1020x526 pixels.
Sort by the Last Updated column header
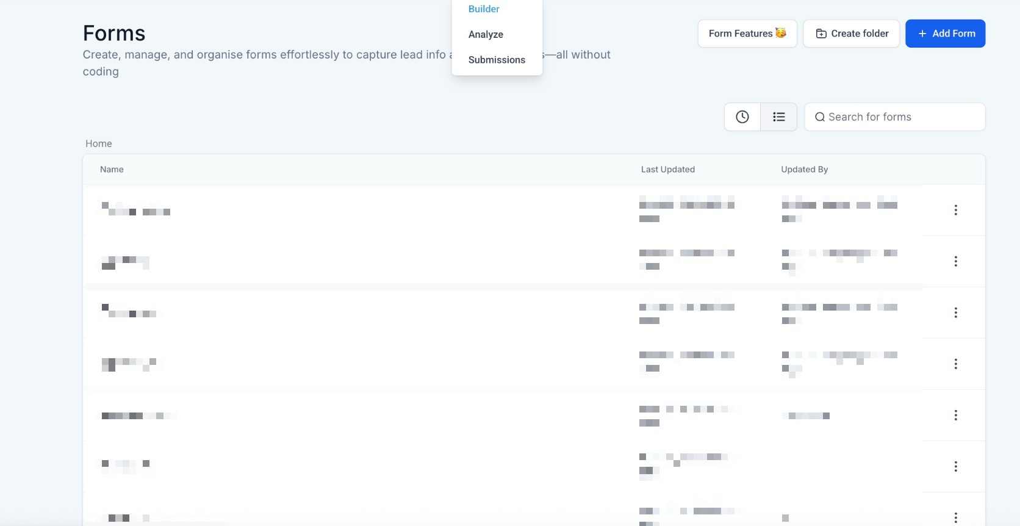coord(667,169)
